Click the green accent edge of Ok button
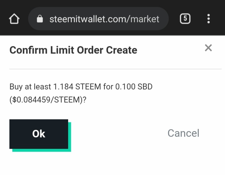The width and height of the screenshot is (225, 175). 69,137
